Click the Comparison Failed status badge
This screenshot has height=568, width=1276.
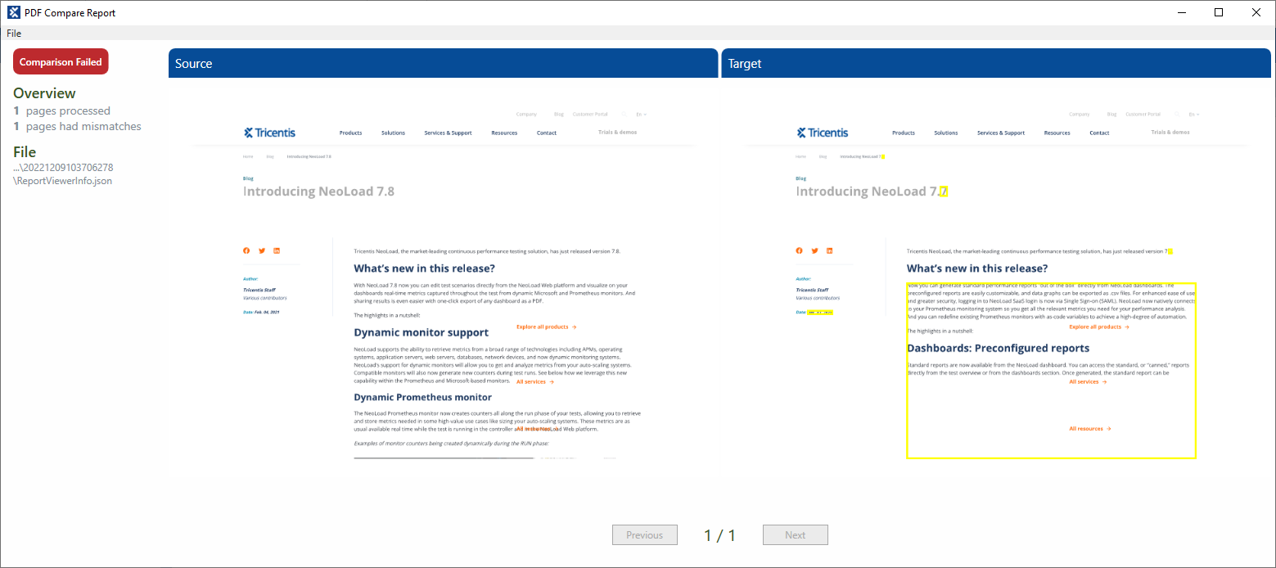pos(61,61)
